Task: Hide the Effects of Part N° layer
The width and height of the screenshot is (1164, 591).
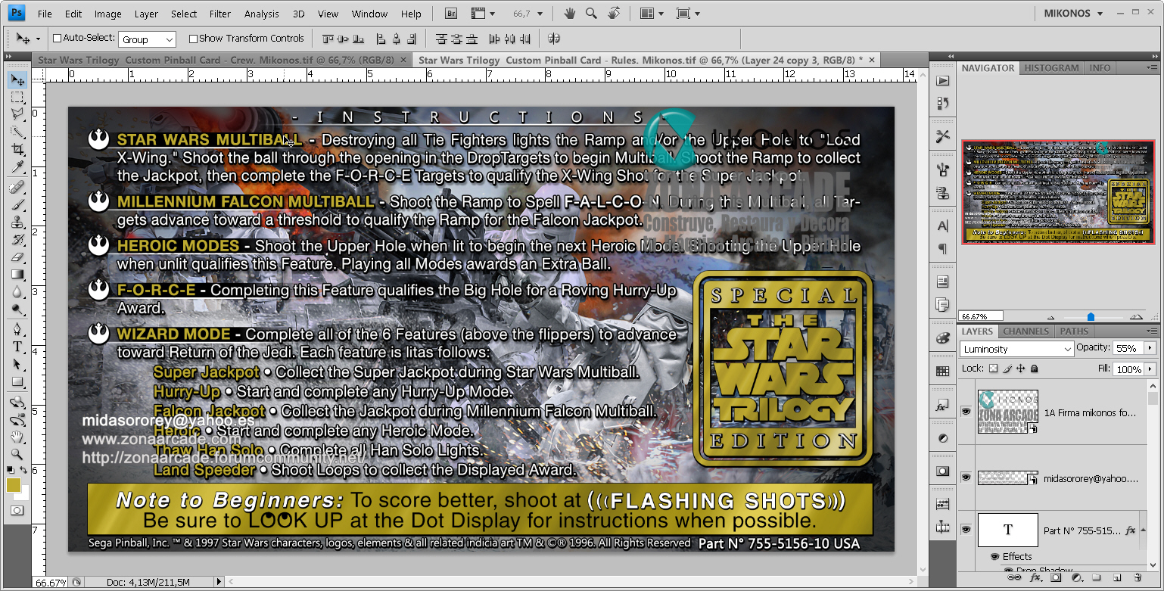Action: pyautogui.click(x=994, y=556)
